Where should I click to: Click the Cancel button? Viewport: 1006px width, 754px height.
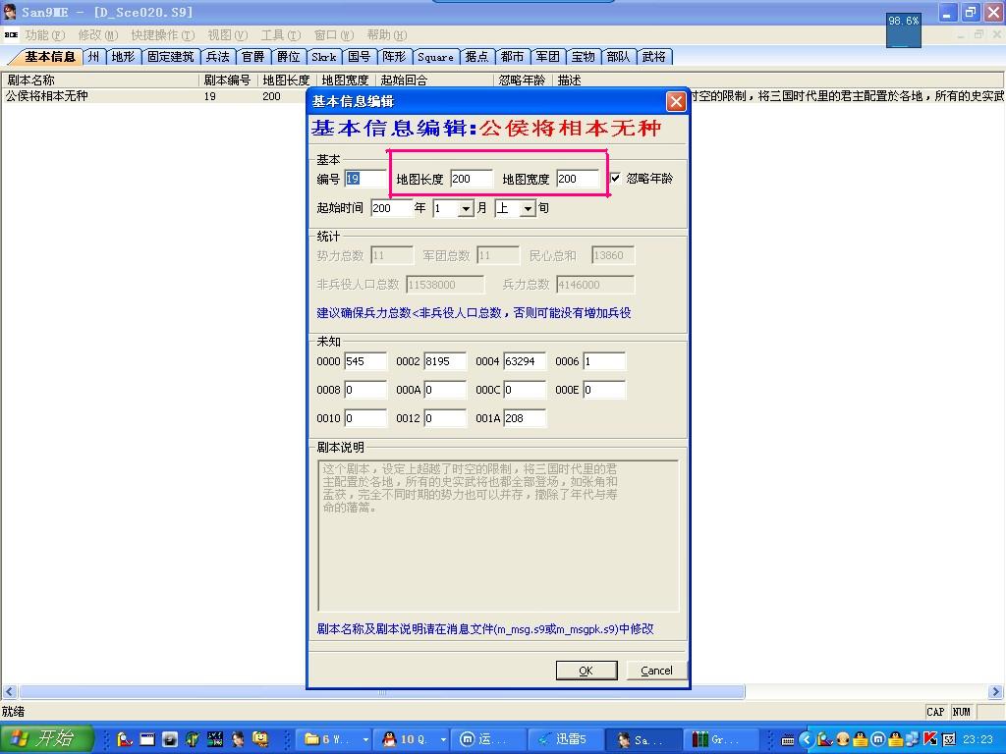(656, 671)
